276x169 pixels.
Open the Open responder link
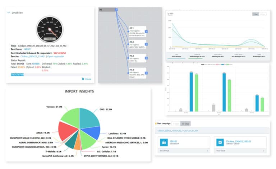[55, 57]
